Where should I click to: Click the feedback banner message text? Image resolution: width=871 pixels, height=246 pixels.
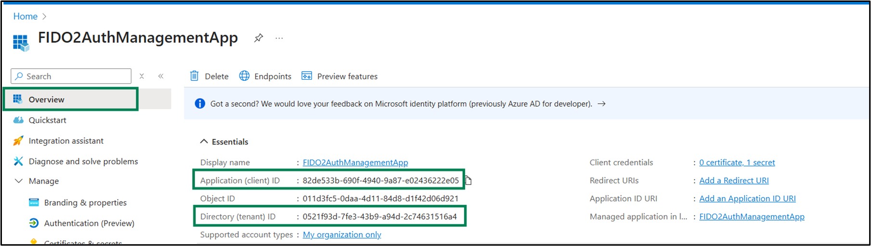click(401, 104)
